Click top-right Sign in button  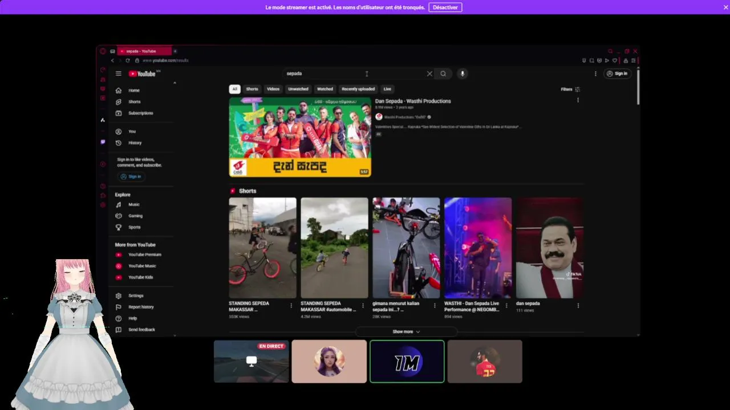click(x=617, y=73)
